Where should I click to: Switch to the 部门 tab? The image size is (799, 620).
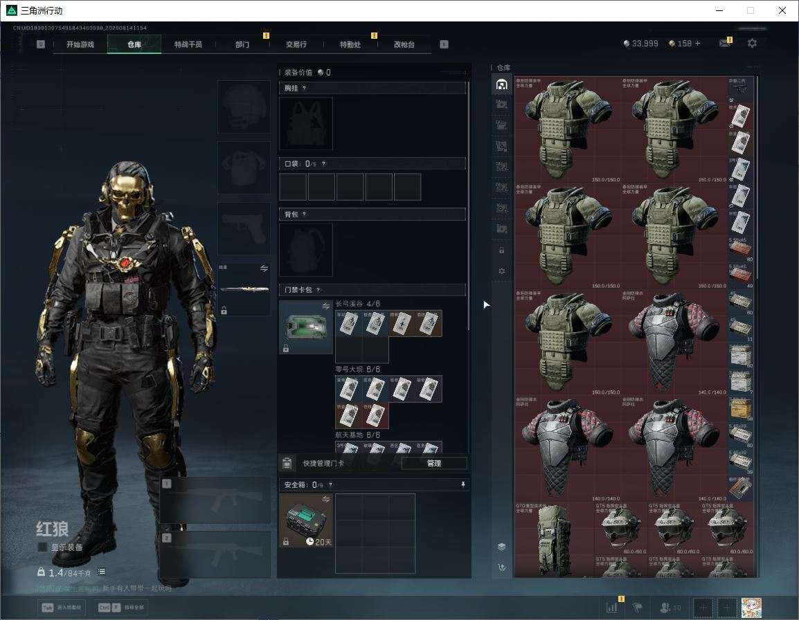point(242,44)
